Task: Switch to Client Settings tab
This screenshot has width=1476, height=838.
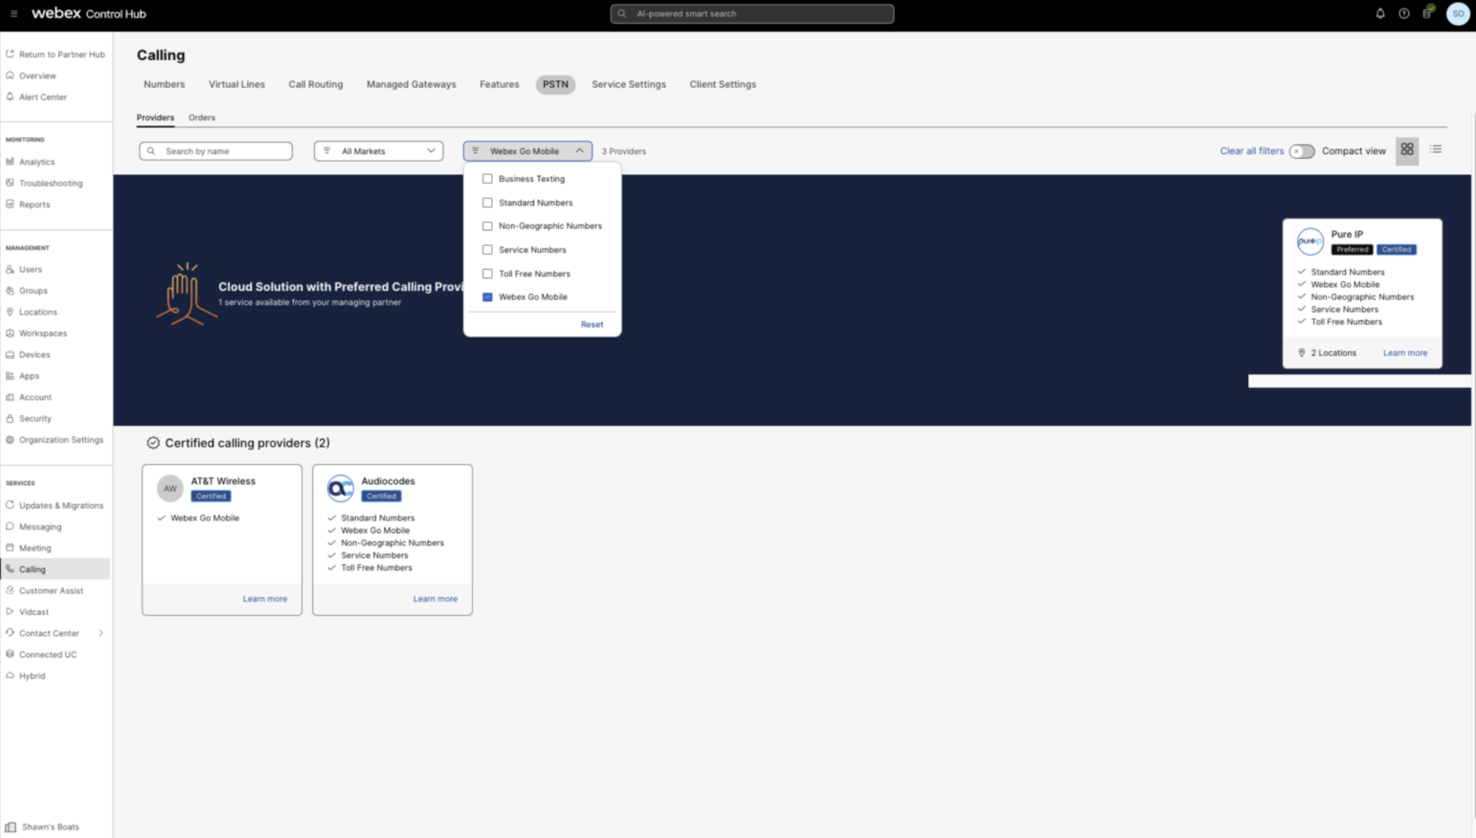Action: (723, 84)
